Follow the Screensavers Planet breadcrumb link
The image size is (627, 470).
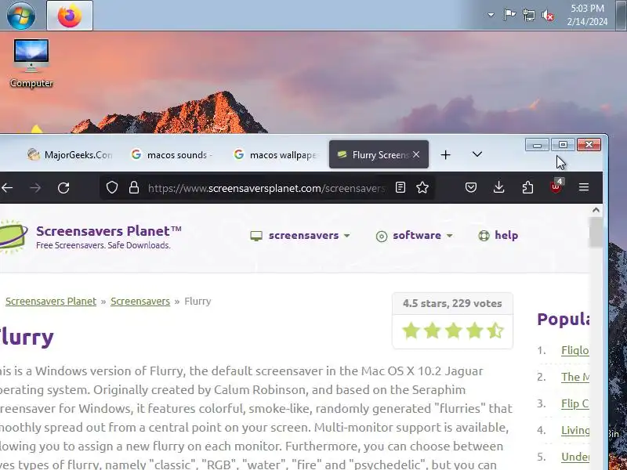point(51,302)
